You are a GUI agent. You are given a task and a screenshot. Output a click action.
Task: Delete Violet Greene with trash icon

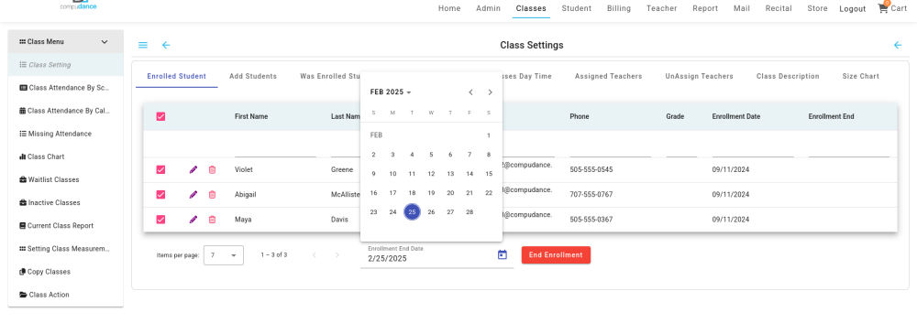213,169
